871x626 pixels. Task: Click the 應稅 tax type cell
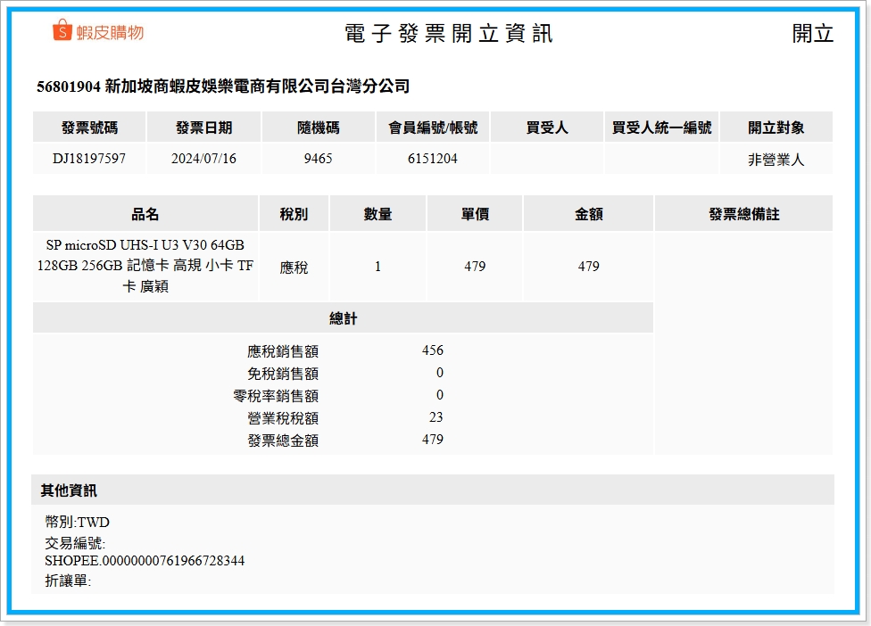pos(294,267)
